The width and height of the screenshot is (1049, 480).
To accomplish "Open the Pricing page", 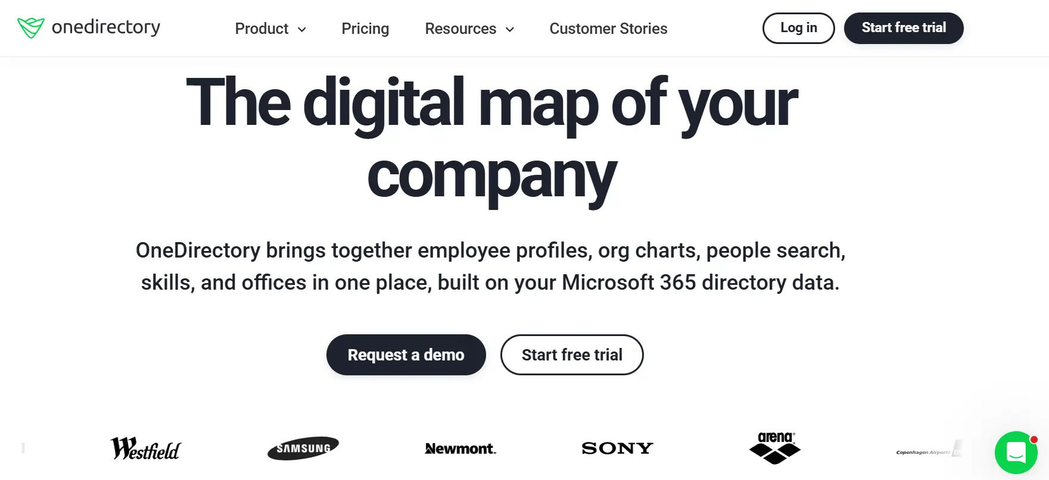I will (365, 29).
